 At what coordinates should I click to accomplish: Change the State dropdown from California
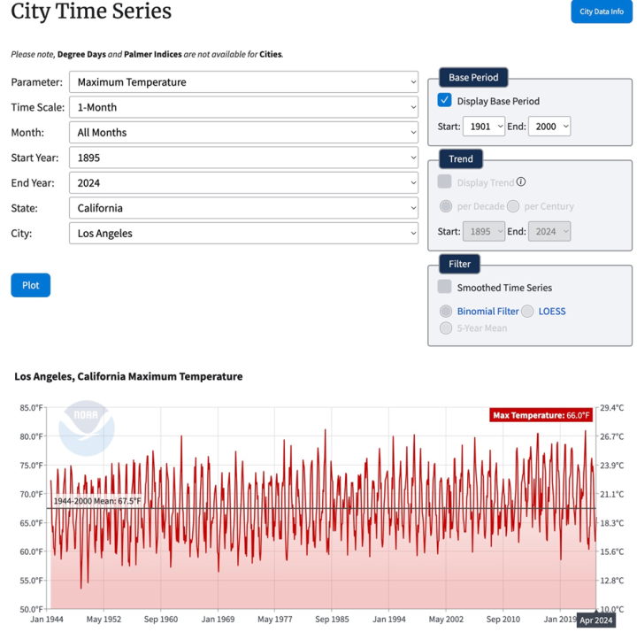pos(243,209)
